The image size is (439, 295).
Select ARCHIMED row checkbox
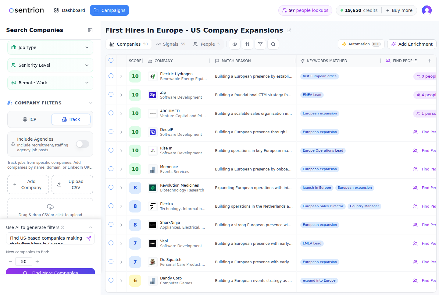111,113
